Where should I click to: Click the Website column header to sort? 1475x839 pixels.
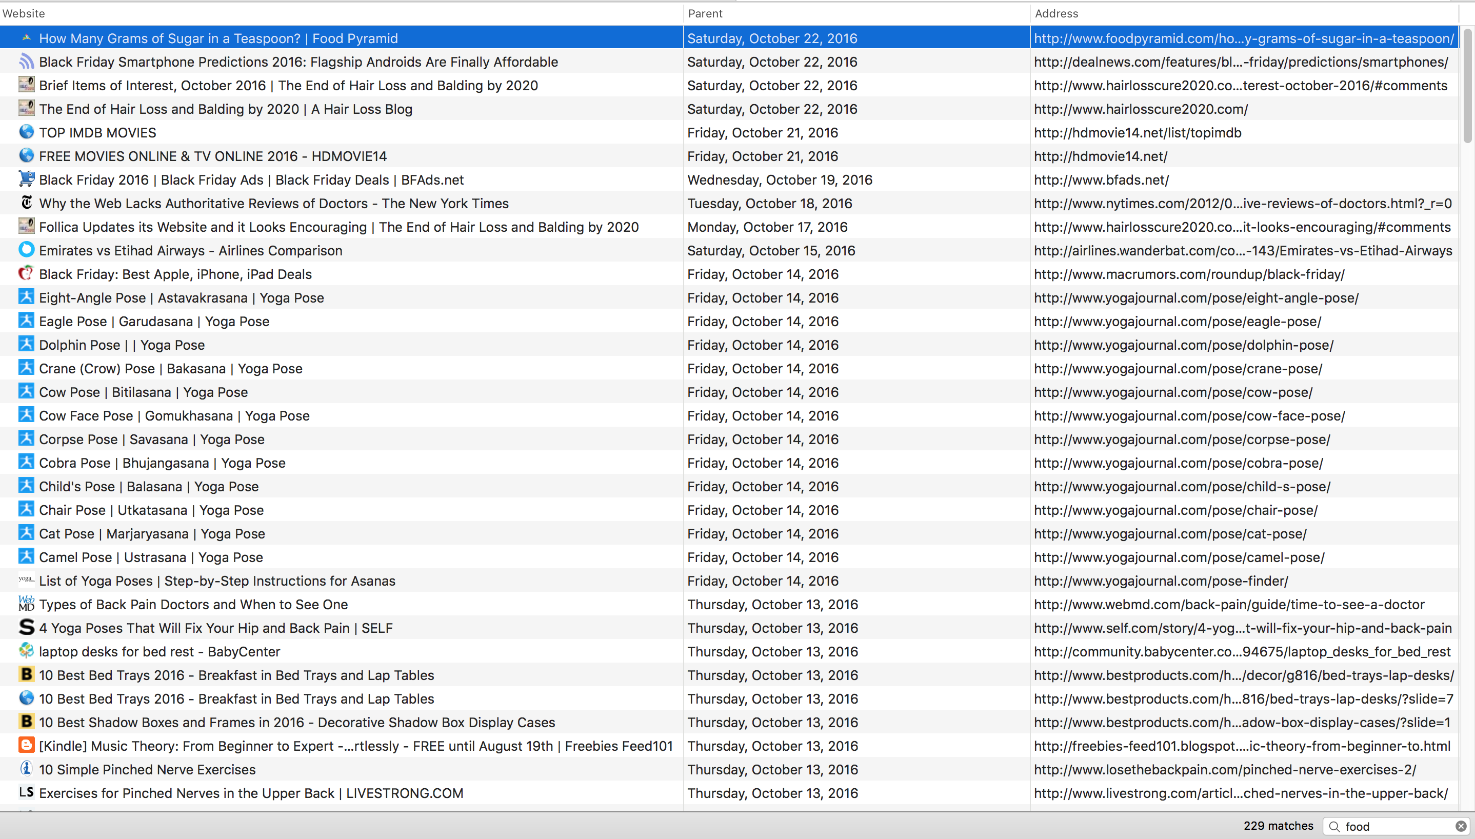click(x=26, y=13)
